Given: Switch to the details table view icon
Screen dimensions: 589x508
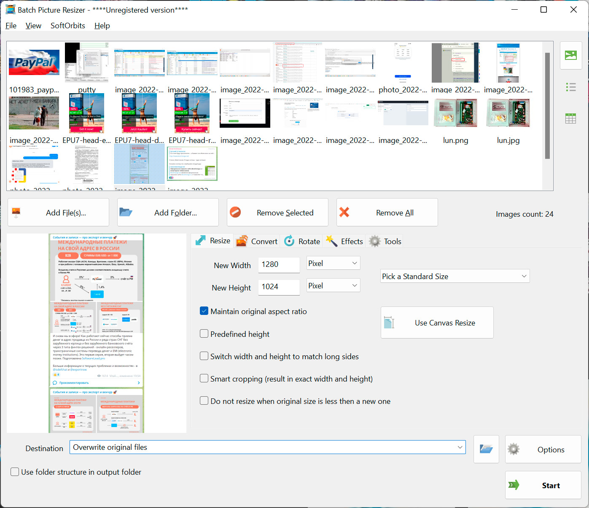Looking at the screenshot, I should pos(571,118).
